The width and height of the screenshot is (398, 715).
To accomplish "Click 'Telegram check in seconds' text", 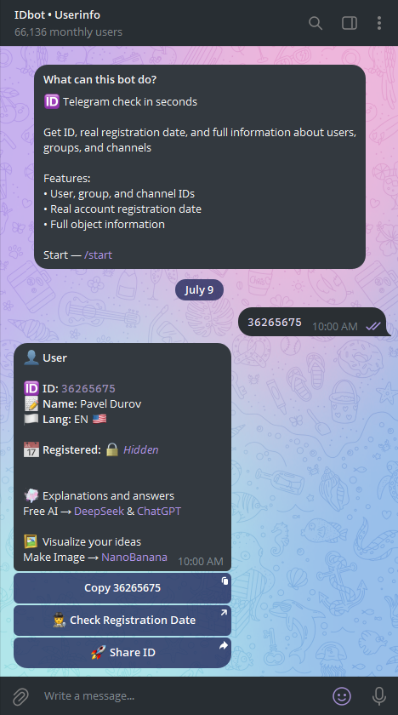I will (130, 101).
